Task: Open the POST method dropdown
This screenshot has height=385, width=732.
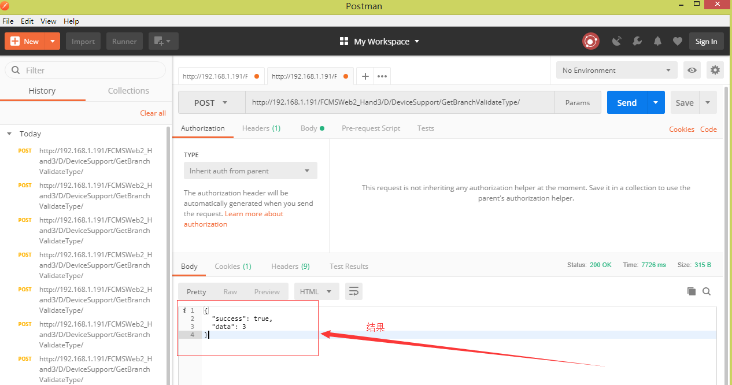Action: (x=212, y=102)
